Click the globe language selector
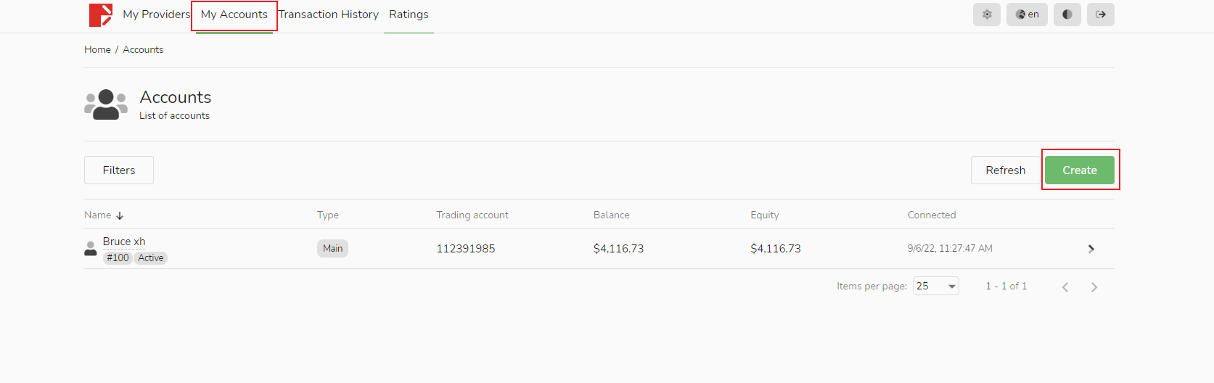 (1027, 15)
